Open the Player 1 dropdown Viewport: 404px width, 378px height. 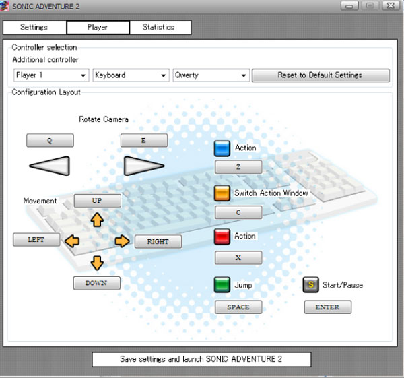[x=51, y=75]
